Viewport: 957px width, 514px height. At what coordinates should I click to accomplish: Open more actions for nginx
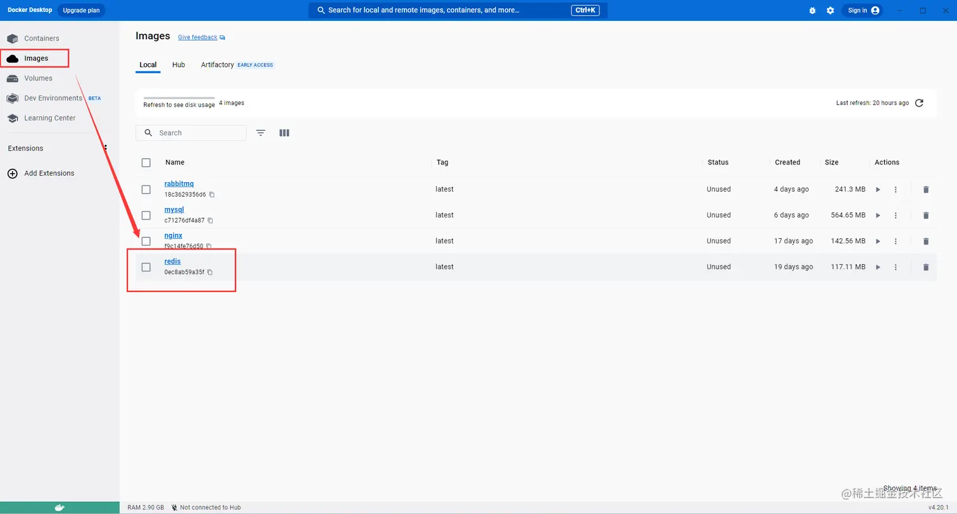pos(896,242)
